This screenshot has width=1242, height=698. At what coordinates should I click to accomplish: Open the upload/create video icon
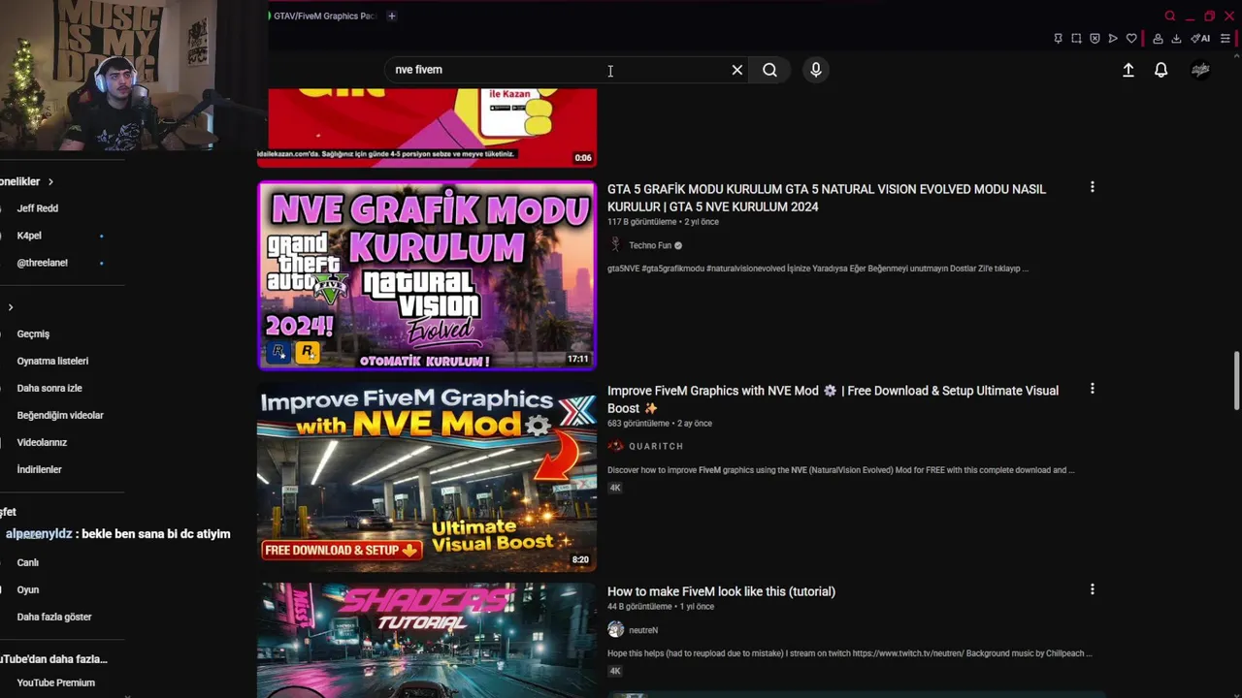1128,70
